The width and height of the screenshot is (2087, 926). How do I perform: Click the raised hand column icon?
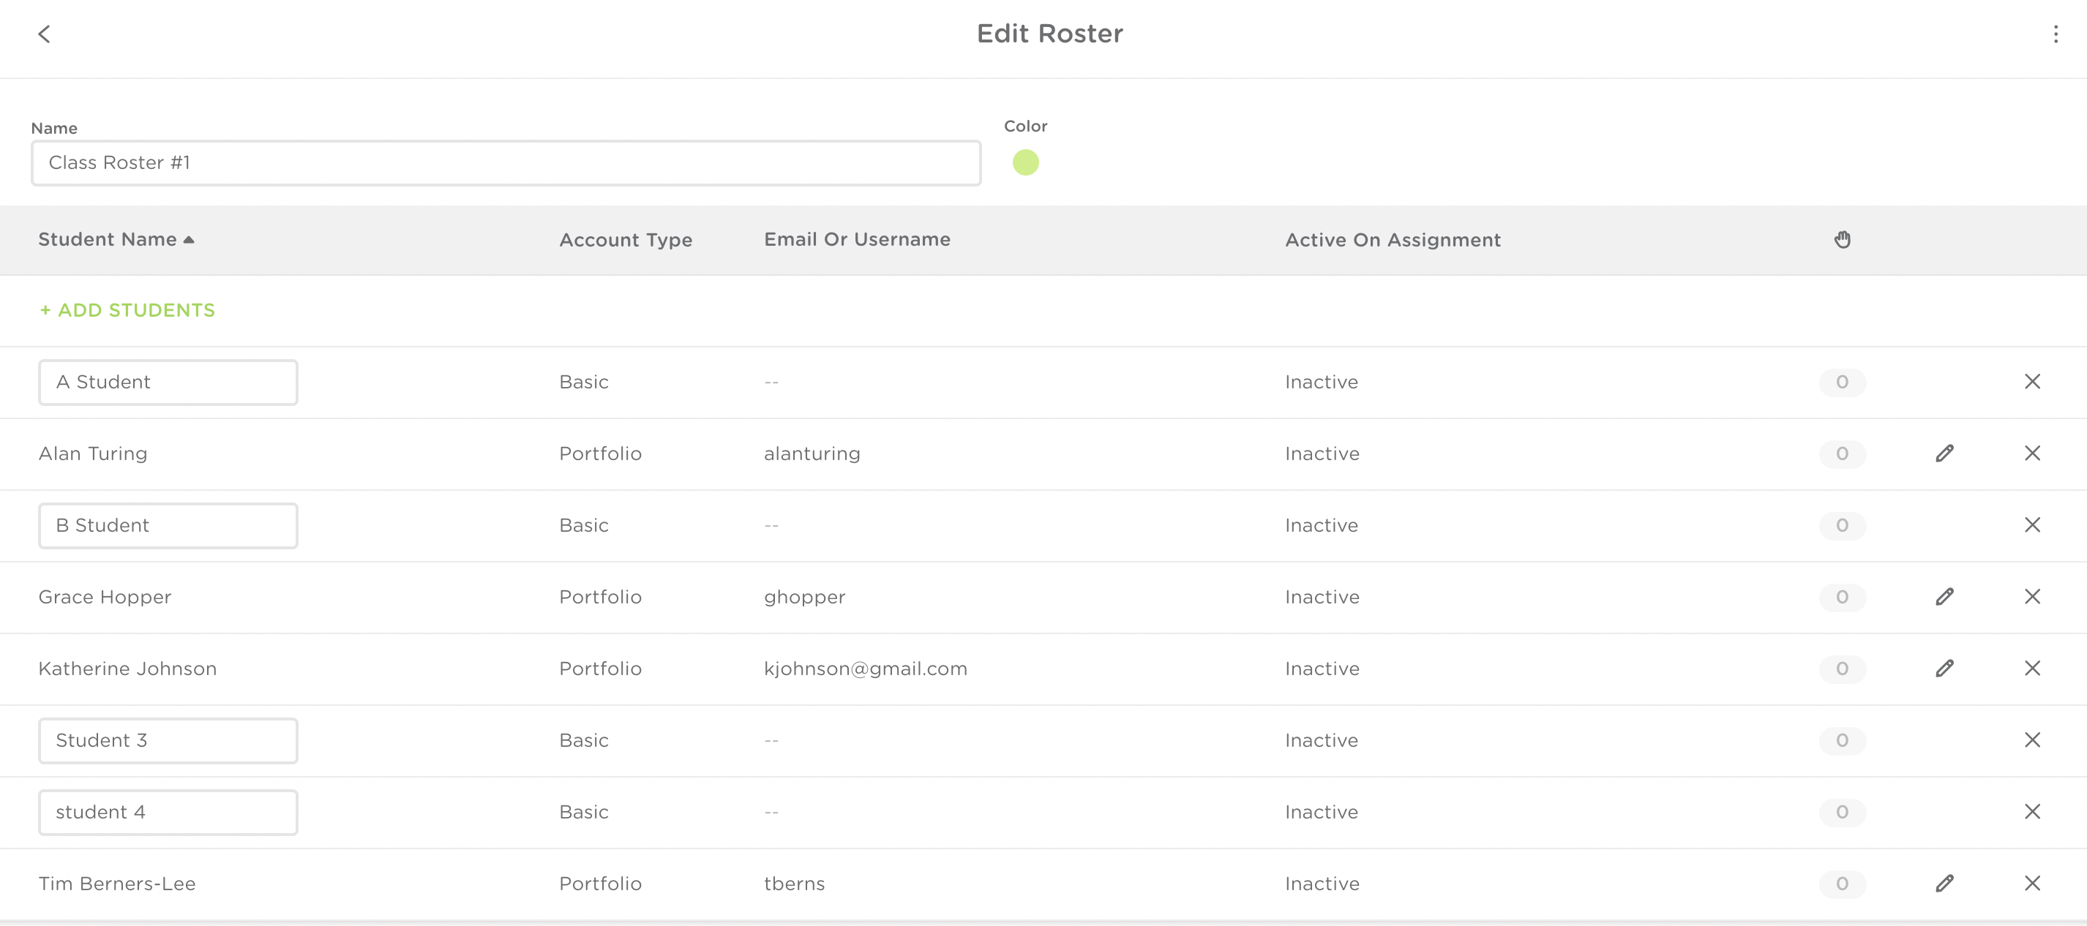click(x=1843, y=240)
